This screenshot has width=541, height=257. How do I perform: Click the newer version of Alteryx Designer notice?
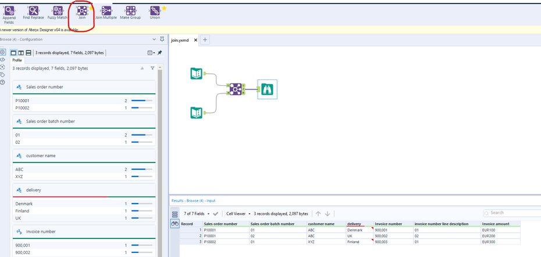pyautogui.click(x=40, y=30)
